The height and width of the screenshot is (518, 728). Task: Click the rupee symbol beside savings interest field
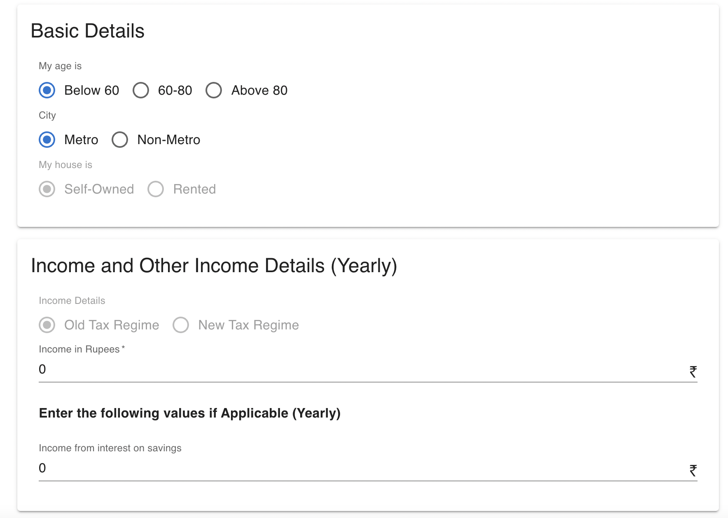[694, 469]
